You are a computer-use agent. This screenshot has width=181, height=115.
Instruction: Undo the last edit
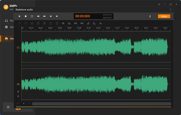pyautogui.click(x=19, y=23)
